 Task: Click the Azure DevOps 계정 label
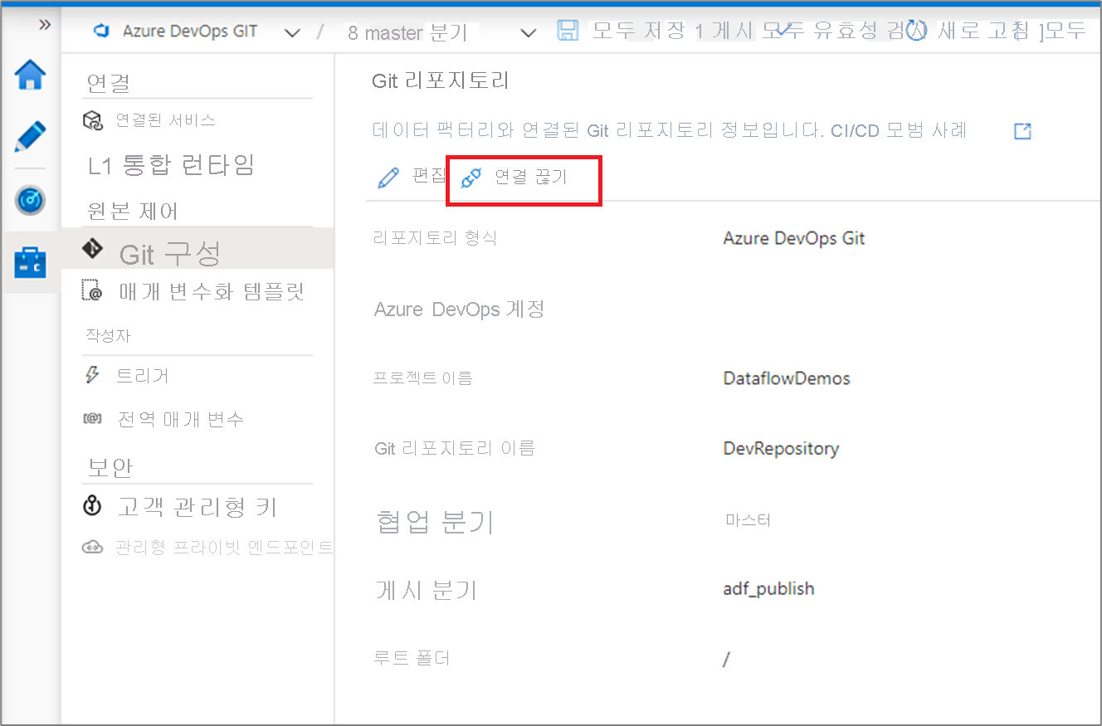click(460, 309)
